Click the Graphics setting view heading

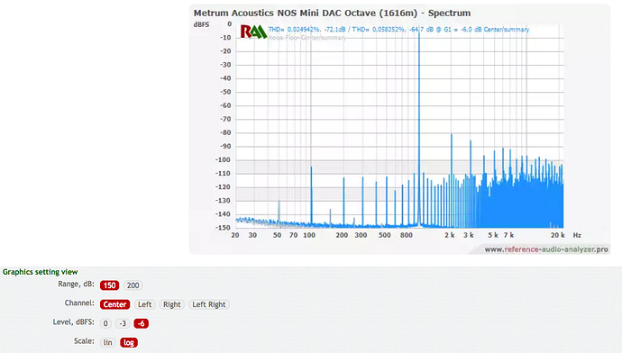[x=40, y=272]
